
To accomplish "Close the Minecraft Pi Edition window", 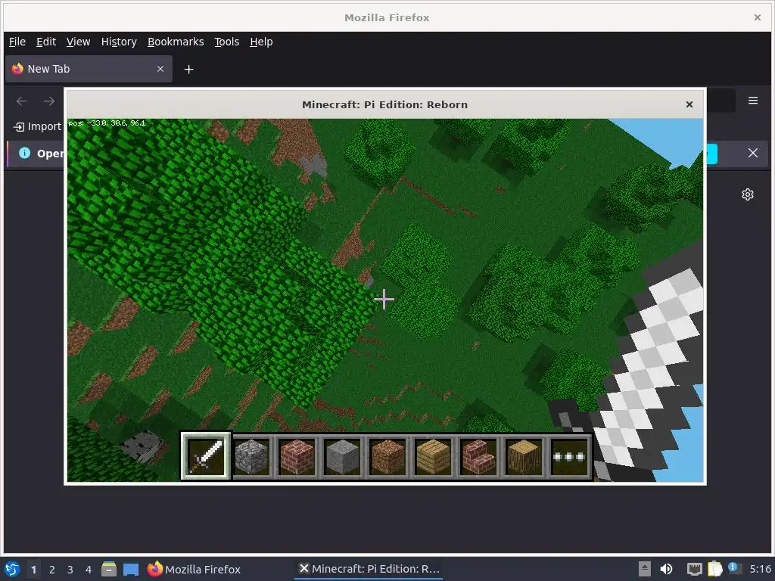I will (689, 104).
